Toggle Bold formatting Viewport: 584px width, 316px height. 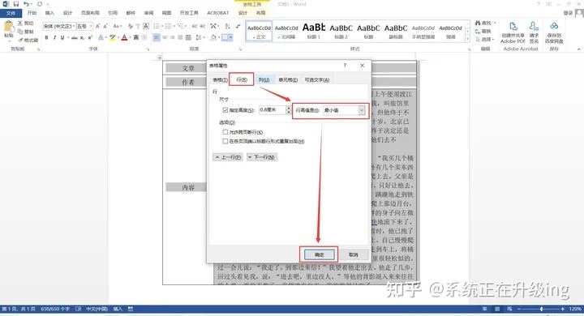[x=46, y=37]
